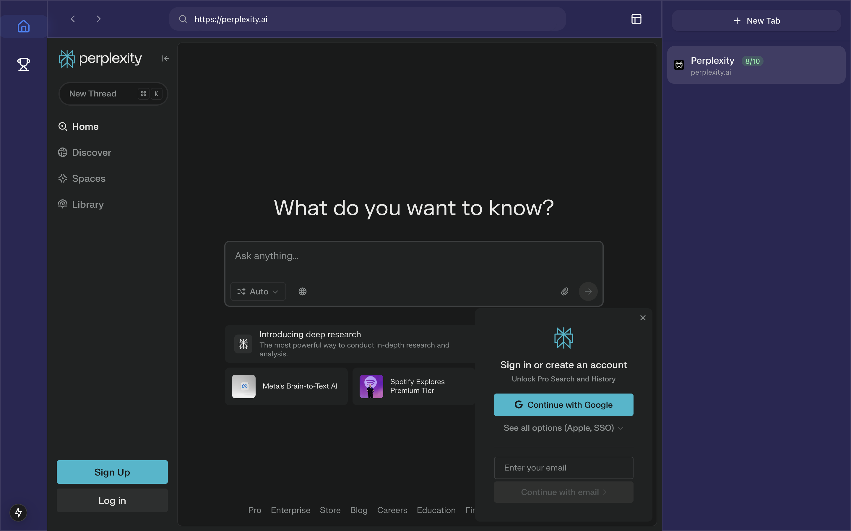The height and width of the screenshot is (531, 851).
Task: Click the home icon in left rail
Action: (24, 26)
